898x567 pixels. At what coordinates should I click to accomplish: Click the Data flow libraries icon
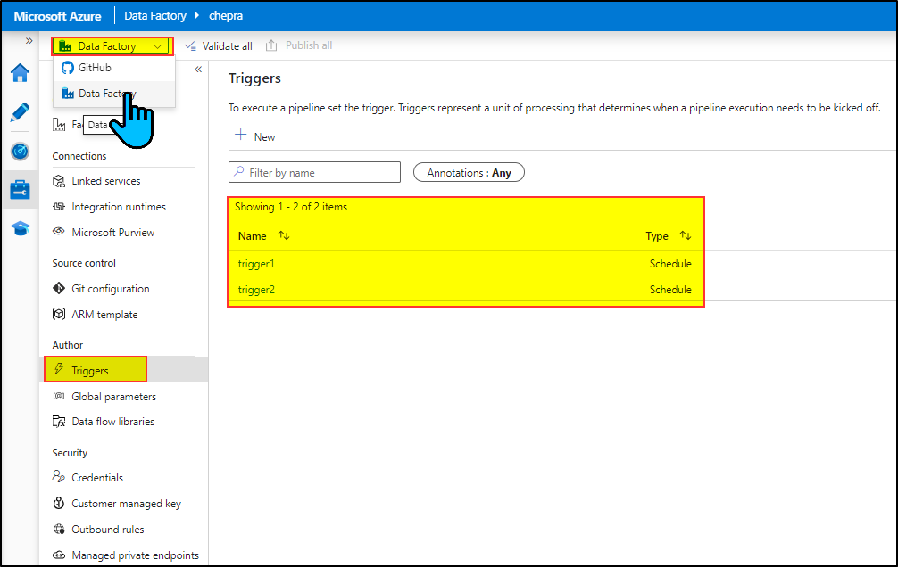coord(58,422)
